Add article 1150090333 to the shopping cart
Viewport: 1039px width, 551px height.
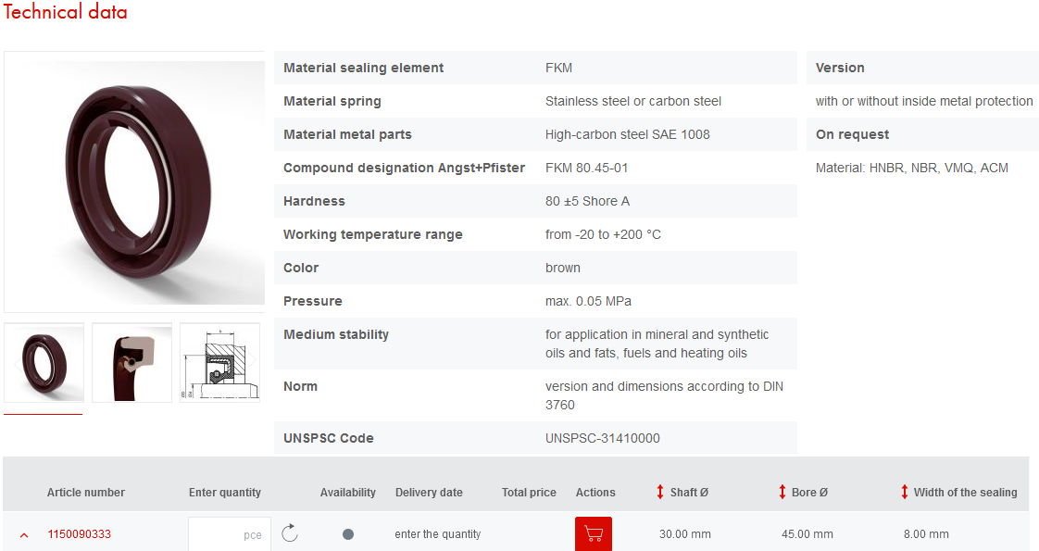tap(593, 533)
